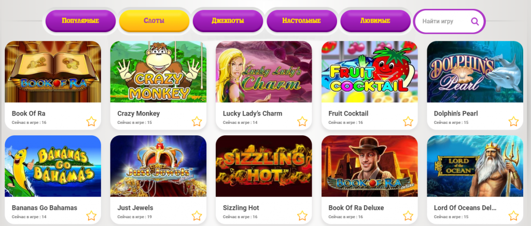Show Любимые favorite games
531x226 pixels.
click(x=375, y=21)
